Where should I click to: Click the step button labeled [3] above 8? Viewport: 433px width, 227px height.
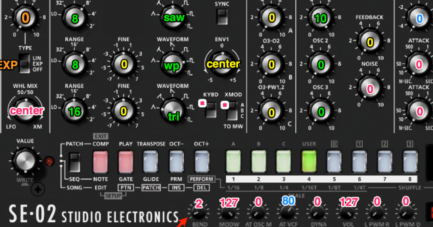[x=410, y=161]
